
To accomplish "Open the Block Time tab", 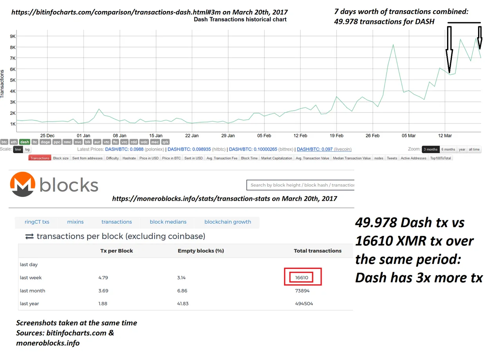I will pos(249,158).
